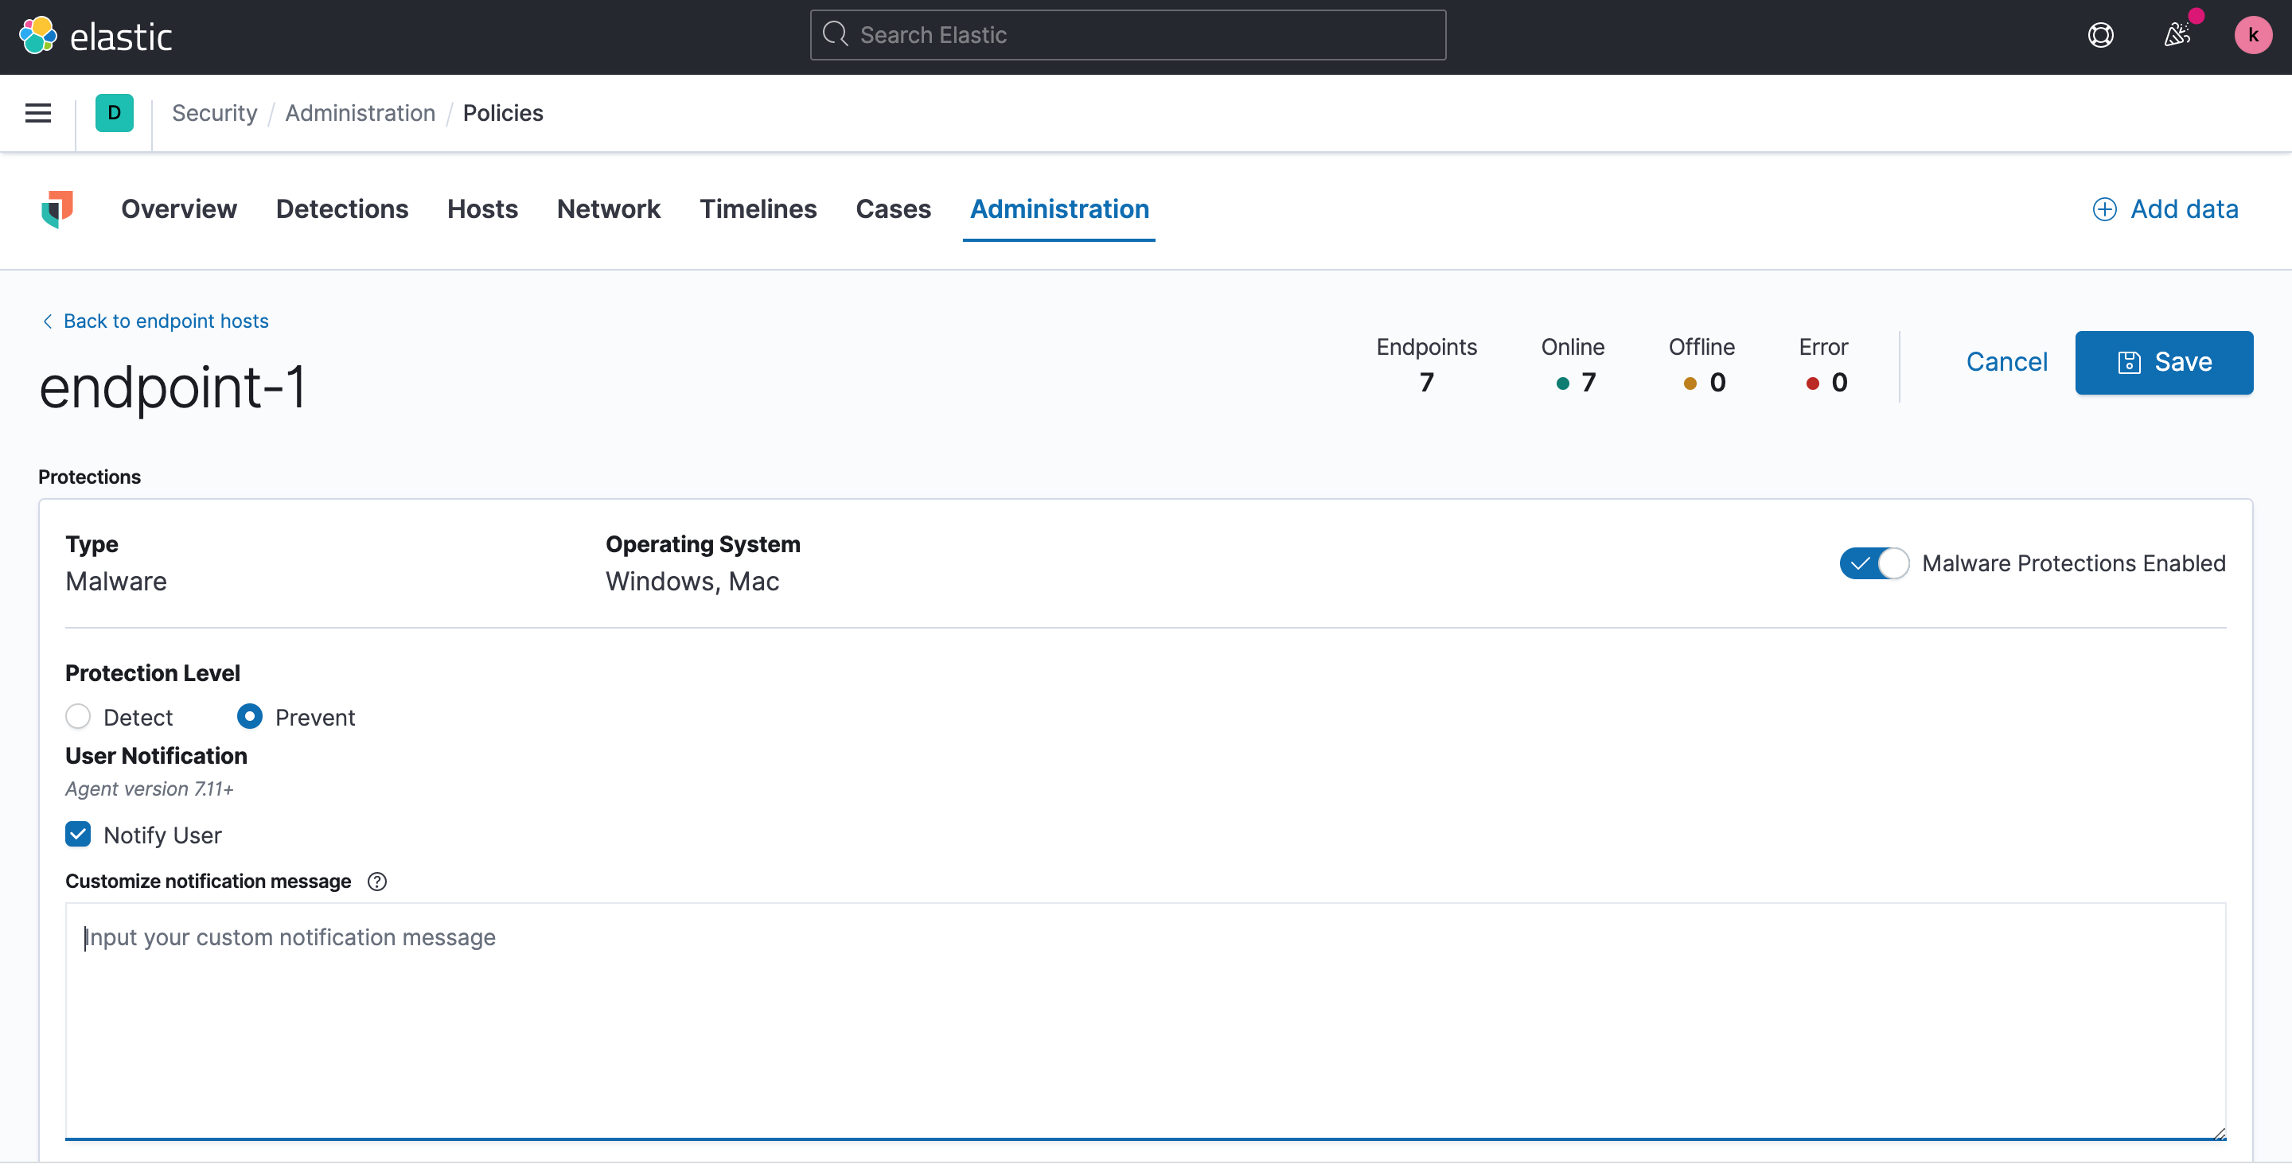Open the newsfeed celebration icon
Image resolution: width=2292 pixels, height=1168 pixels.
[x=2177, y=36]
